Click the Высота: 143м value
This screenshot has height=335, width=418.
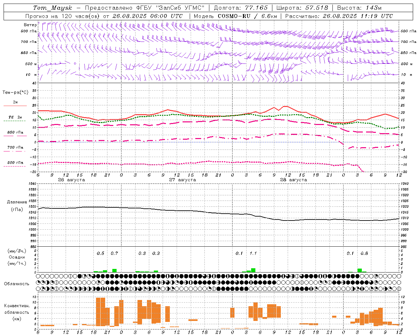point(359,8)
